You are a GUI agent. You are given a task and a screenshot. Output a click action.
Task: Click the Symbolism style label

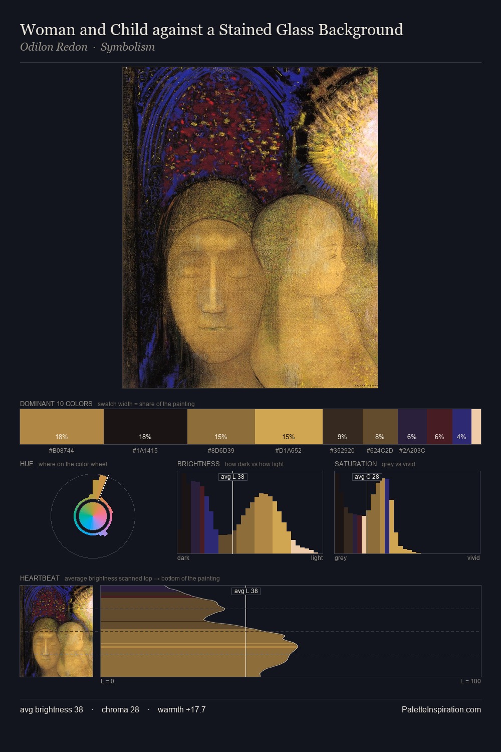click(x=127, y=47)
